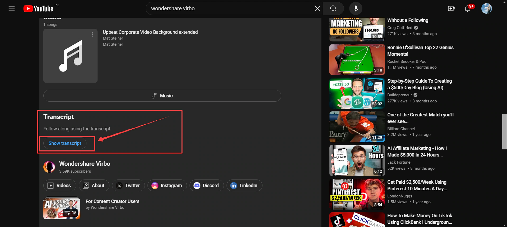Viewport: 507px width, 227px height.
Task: Click the magnifier search button
Action: point(333,8)
